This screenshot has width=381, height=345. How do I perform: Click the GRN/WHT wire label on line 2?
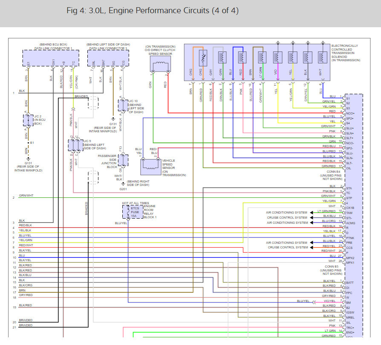pos(26,196)
